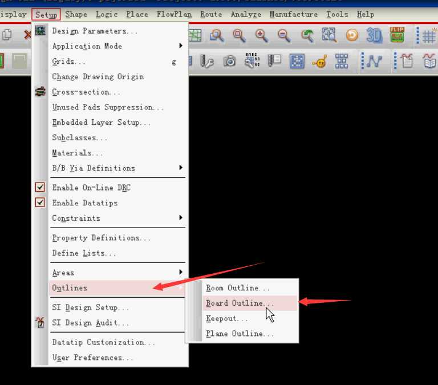
Task: Click the SI Design Audit icon
Action: pos(40,322)
